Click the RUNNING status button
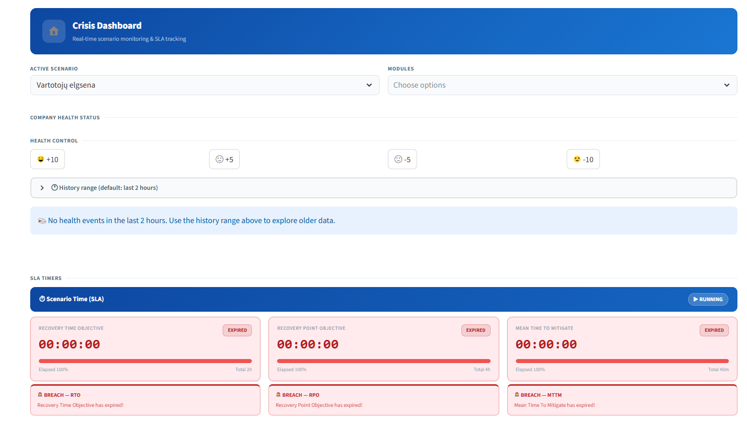Screen dimensions: 747x424 708,299
